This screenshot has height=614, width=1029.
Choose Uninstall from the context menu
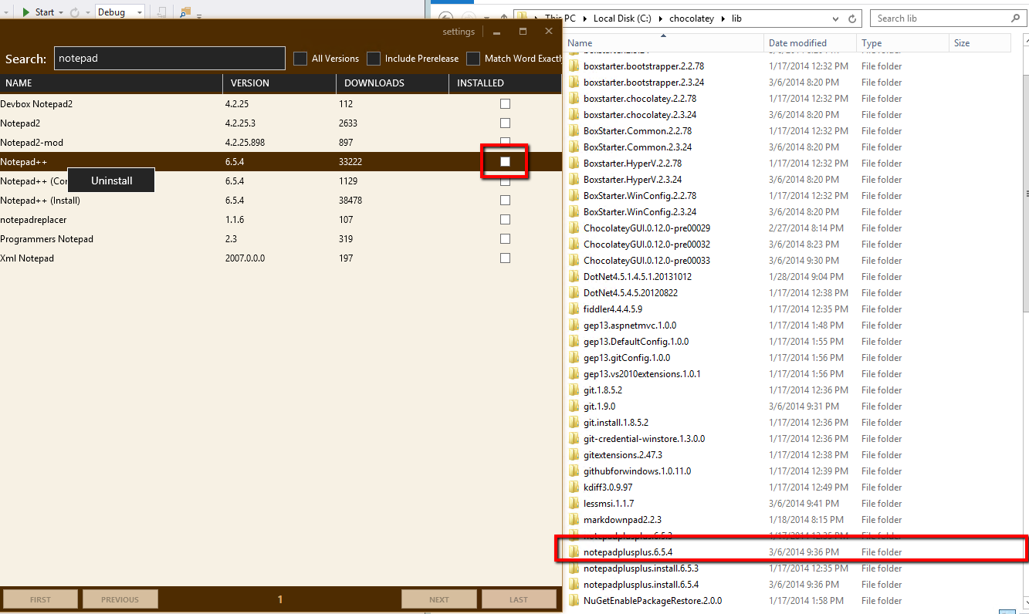[x=112, y=181]
